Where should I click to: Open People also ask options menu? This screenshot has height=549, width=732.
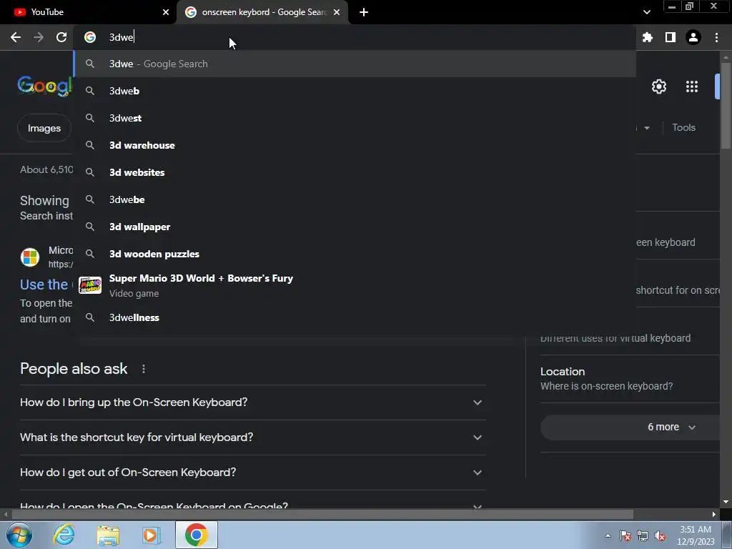click(x=143, y=369)
